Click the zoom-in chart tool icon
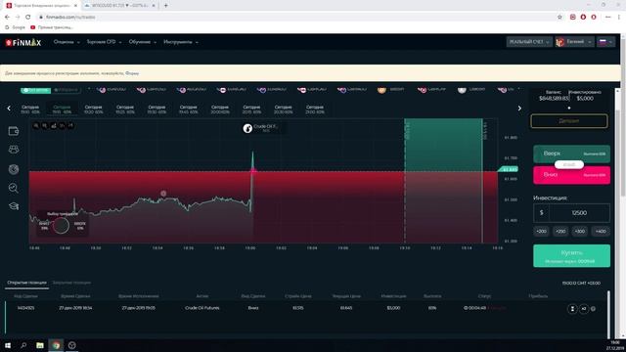The image size is (626, 352). (x=36, y=126)
